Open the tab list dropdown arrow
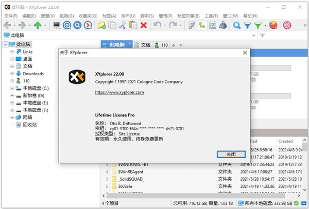 [181, 45]
